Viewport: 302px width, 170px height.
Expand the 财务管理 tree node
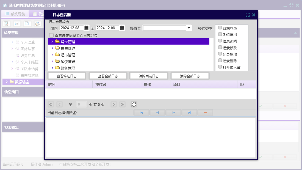click(x=52, y=68)
